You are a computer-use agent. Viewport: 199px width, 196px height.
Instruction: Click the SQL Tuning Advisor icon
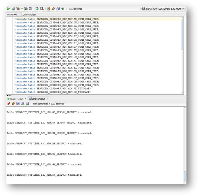[30, 9]
